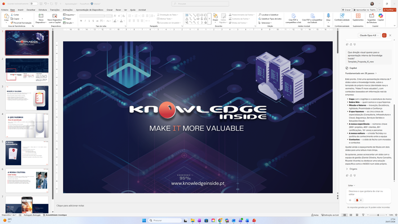Open the font name combo box
The width and height of the screenshot is (398, 224).
(93, 16)
